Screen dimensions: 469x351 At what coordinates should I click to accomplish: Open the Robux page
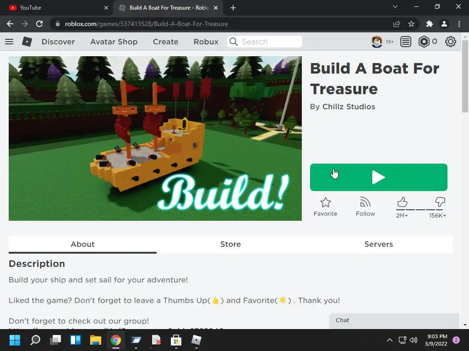206,42
